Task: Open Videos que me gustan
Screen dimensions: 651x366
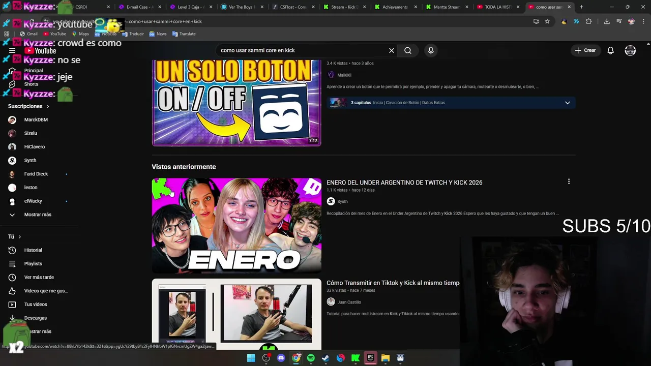Action: click(46, 291)
